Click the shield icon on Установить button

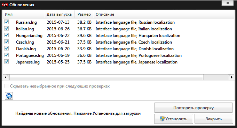162,119
